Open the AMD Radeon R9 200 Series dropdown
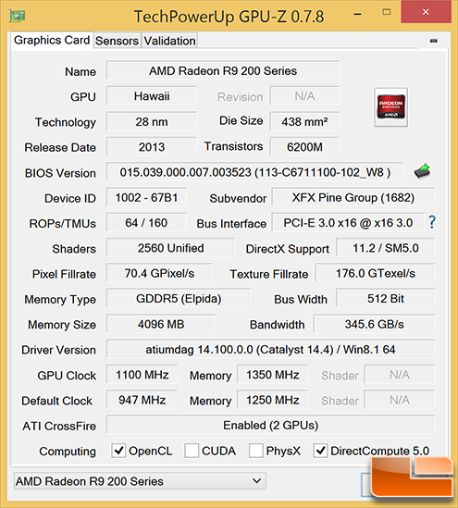This screenshot has width=458, height=508. 140,481
